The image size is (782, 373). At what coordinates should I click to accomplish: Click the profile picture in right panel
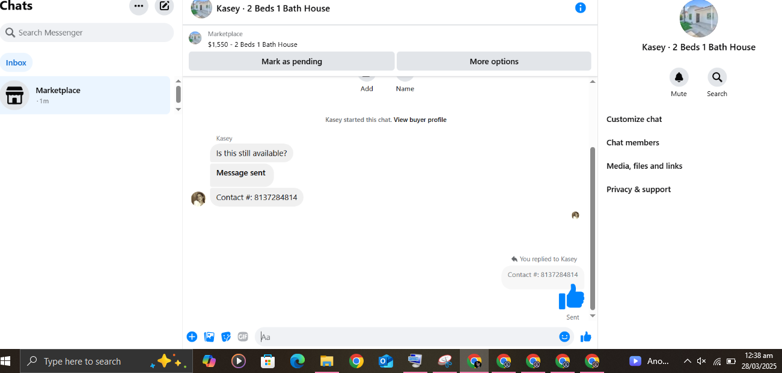698,19
